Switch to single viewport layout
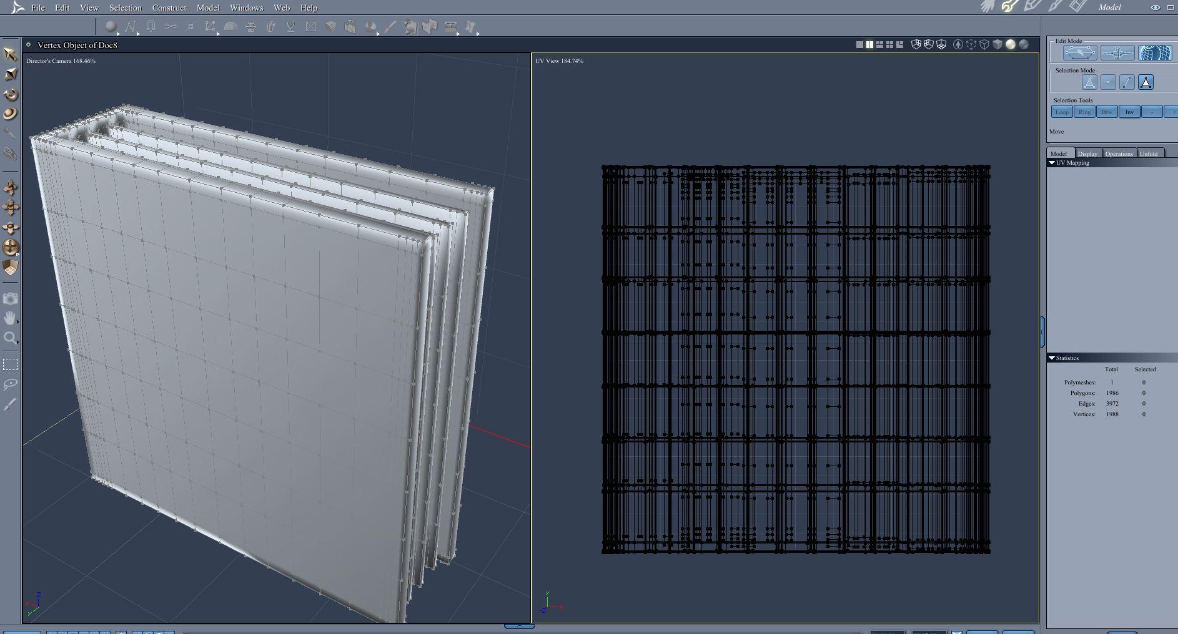The height and width of the screenshot is (634, 1178). point(859,45)
